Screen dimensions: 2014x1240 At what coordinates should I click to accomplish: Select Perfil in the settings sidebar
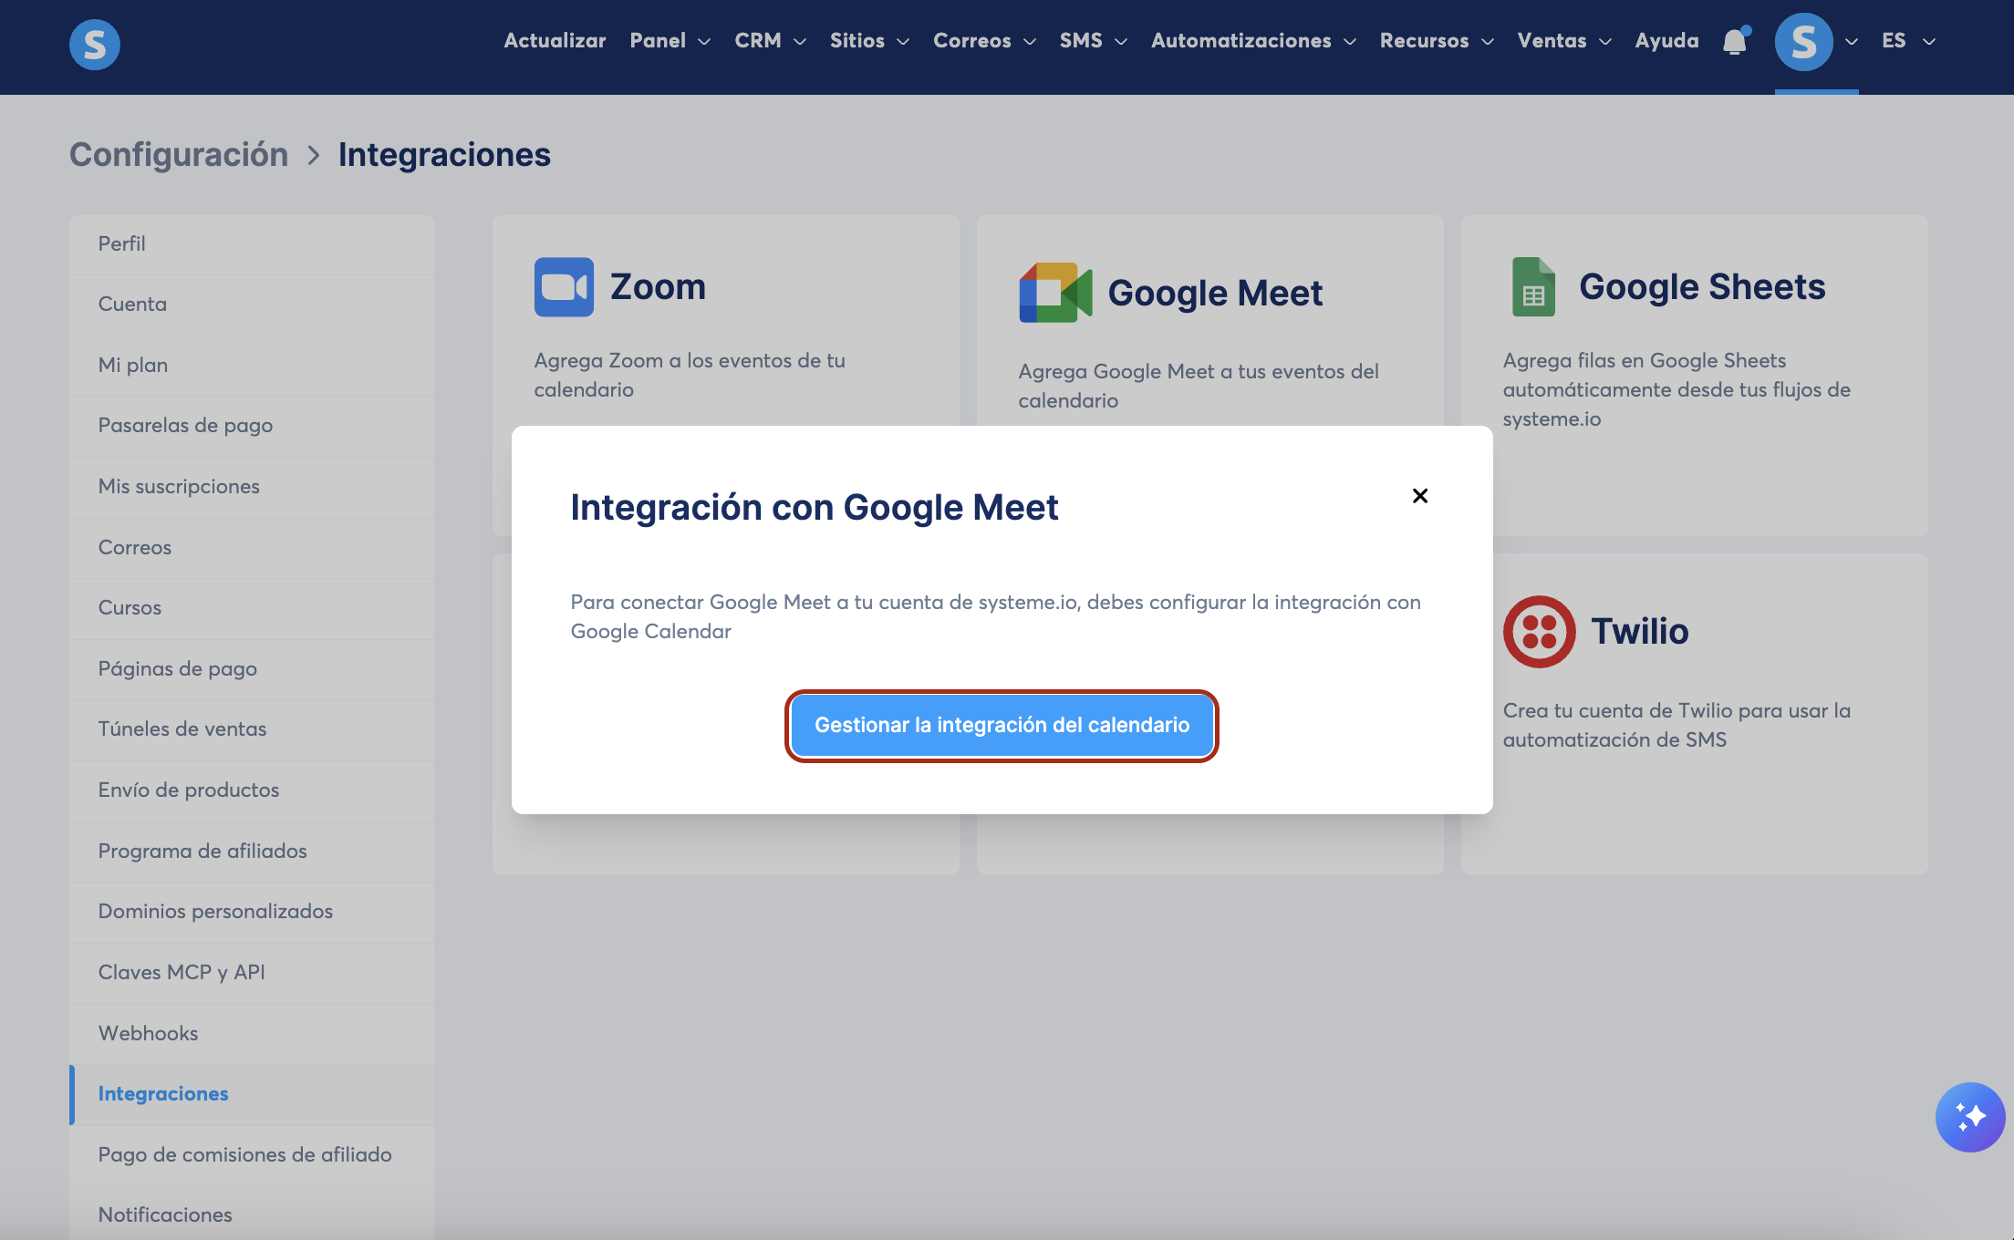point(252,244)
